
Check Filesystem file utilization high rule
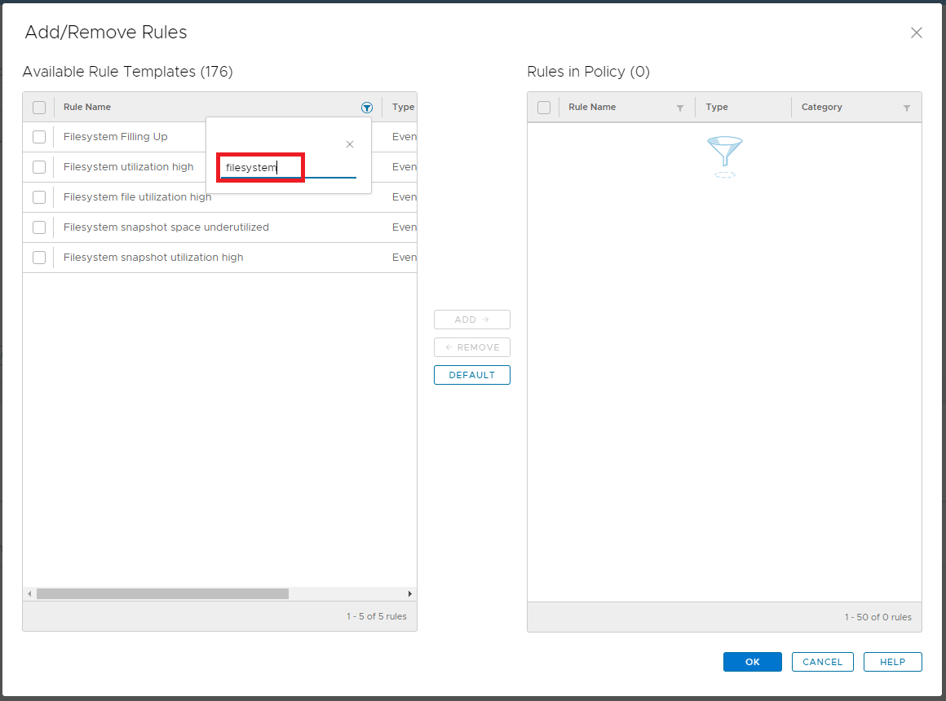[39, 197]
